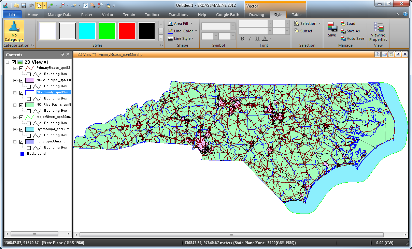Click the ERDAS application icon in title bar
Viewport: 412px width, 249px height.
point(5,5)
